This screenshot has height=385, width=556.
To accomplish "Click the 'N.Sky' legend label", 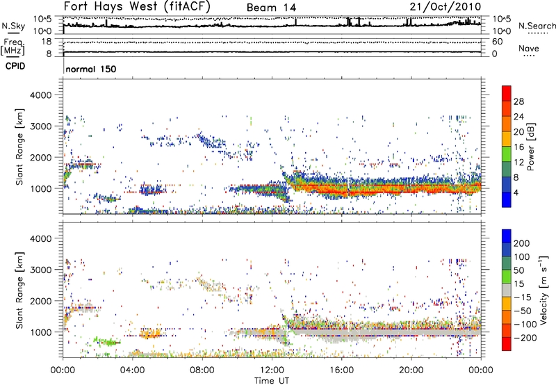I will pyautogui.click(x=13, y=26).
